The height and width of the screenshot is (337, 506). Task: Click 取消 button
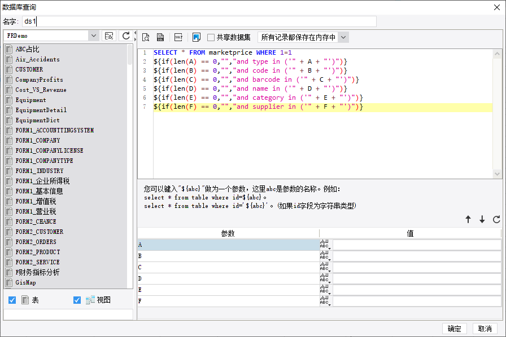(x=485, y=329)
